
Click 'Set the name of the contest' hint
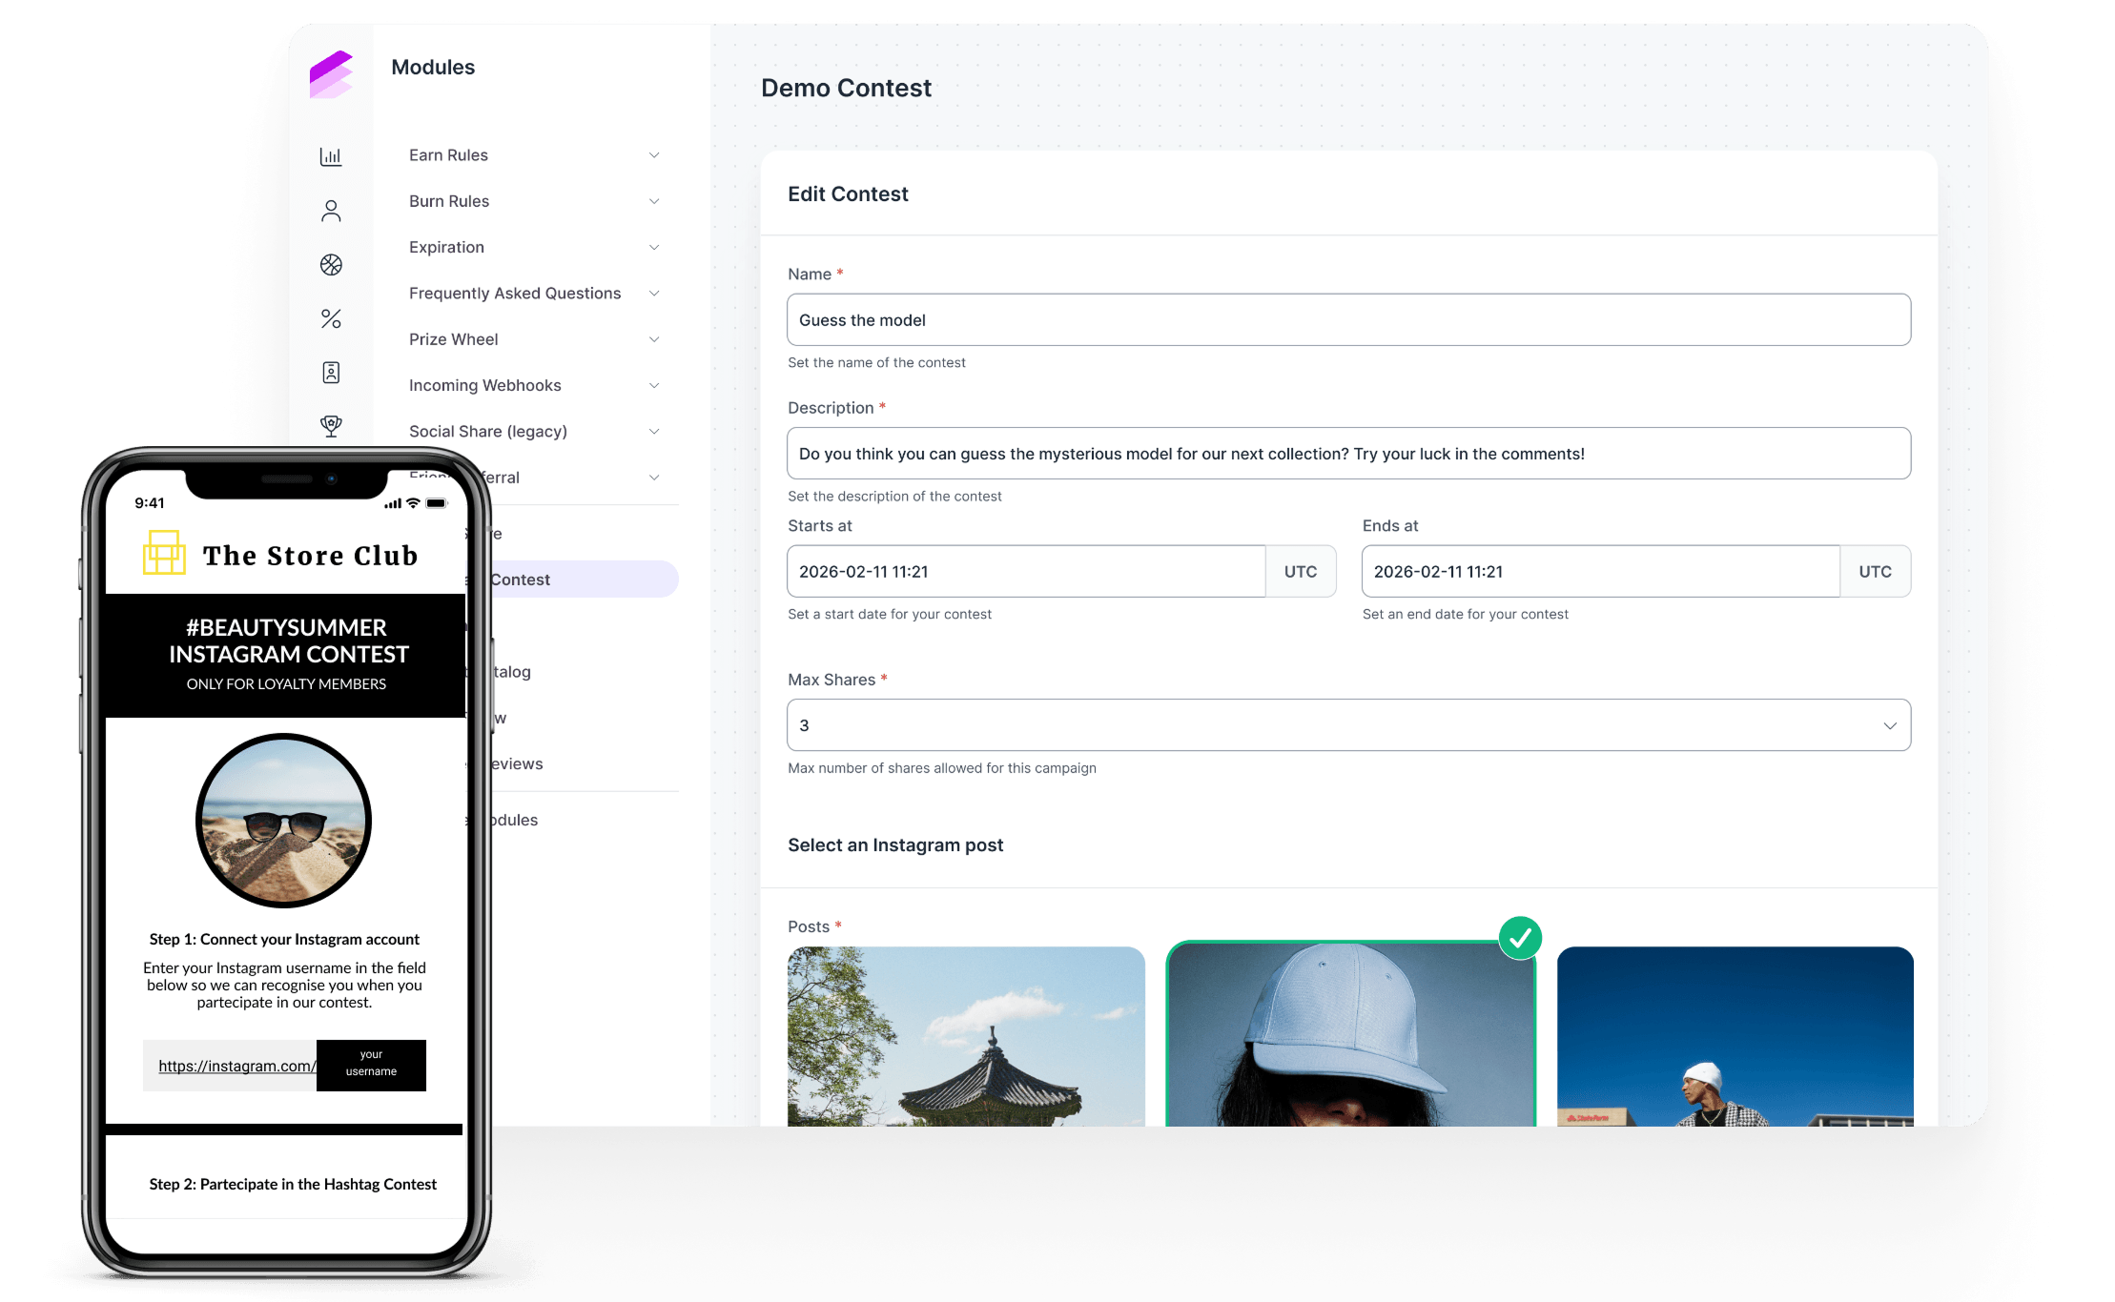pyautogui.click(x=876, y=363)
